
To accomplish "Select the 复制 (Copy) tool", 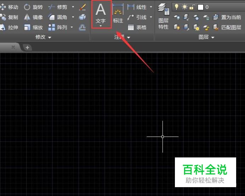I will (9, 17).
